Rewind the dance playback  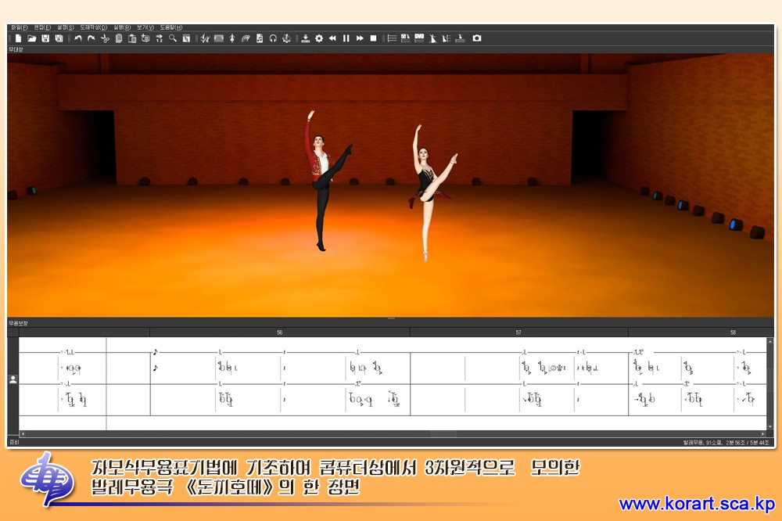[x=332, y=38]
